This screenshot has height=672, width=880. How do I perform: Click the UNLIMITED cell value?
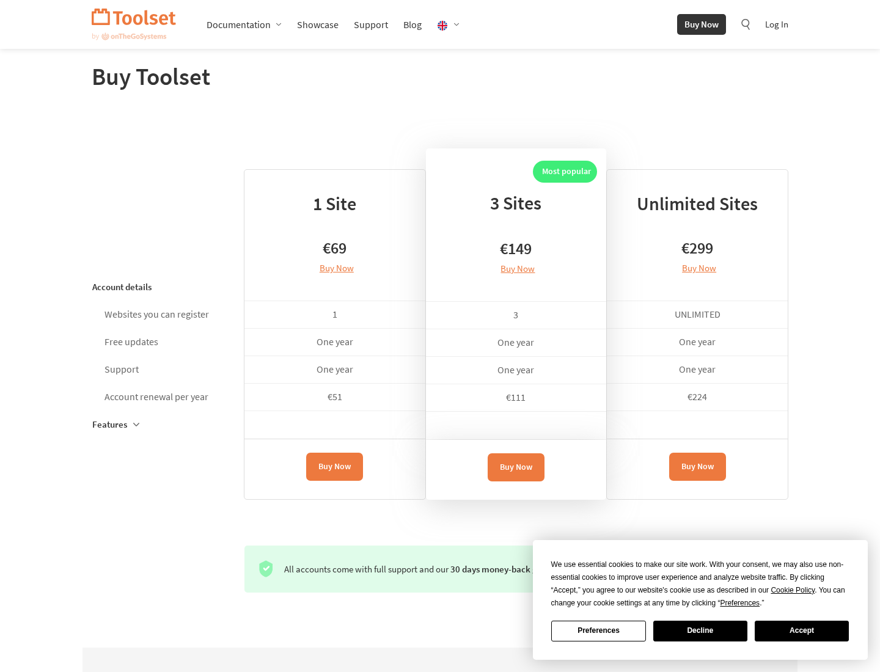[697, 315]
